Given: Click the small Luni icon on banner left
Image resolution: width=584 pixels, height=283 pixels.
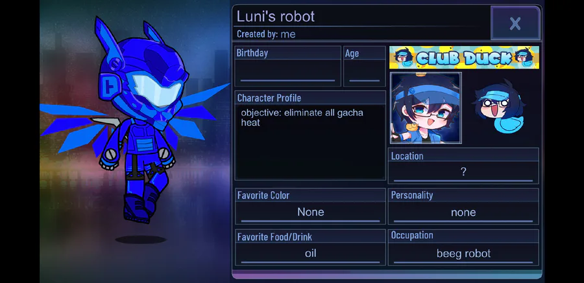Looking at the screenshot, I should [x=403, y=58].
